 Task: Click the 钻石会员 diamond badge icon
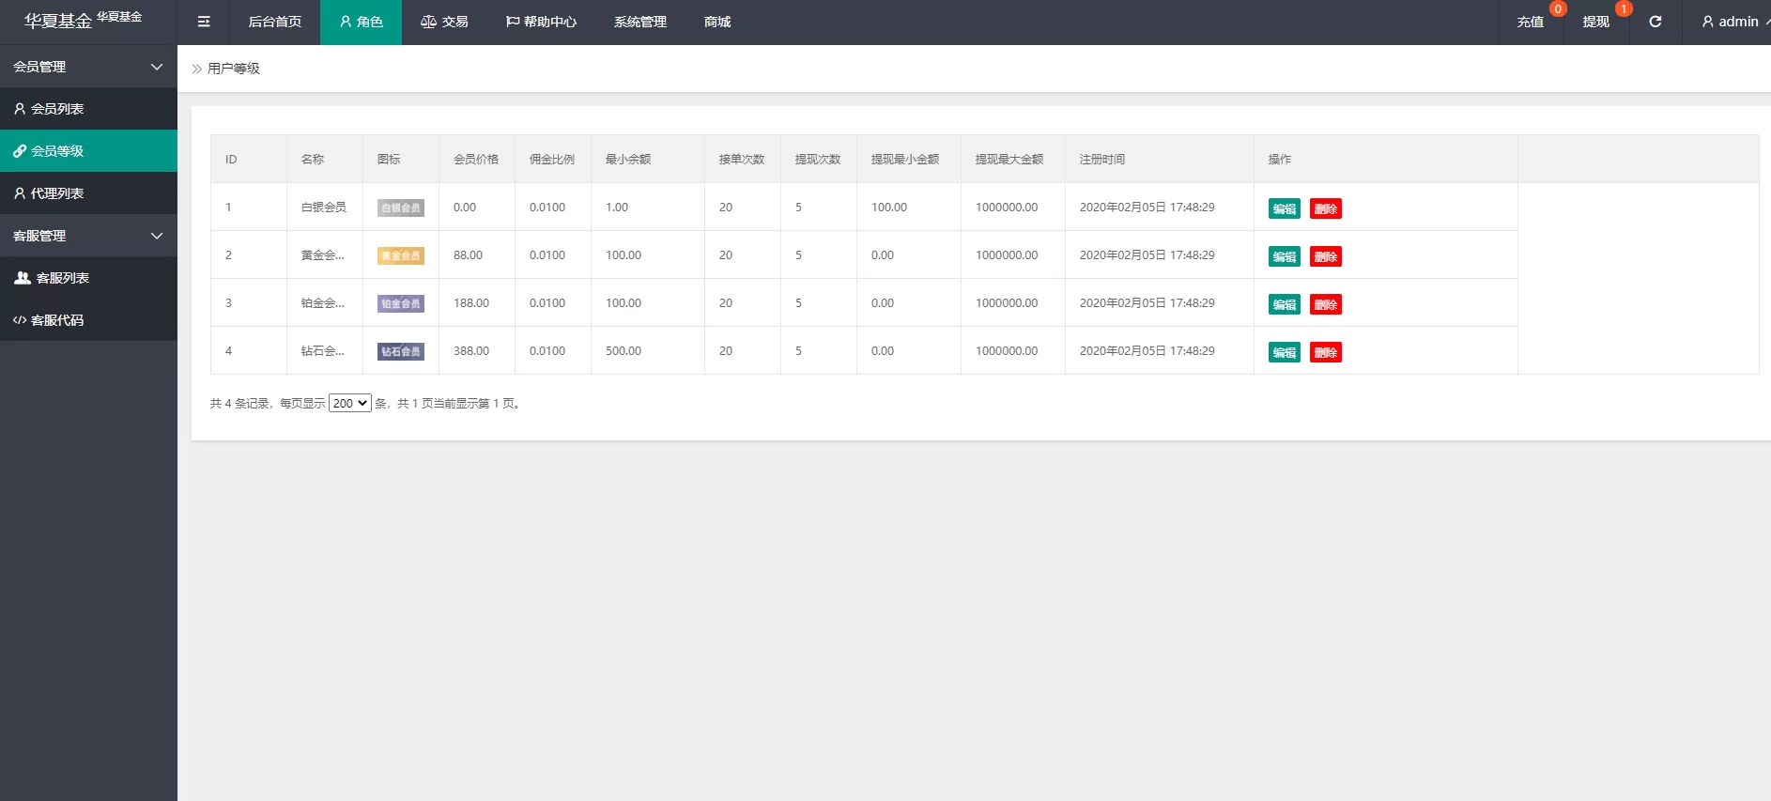pyautogui.click(x=400, y=352)
